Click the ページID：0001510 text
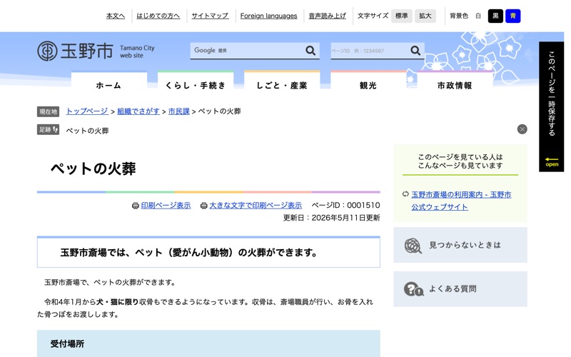The image size is (571, 357). 345,206
